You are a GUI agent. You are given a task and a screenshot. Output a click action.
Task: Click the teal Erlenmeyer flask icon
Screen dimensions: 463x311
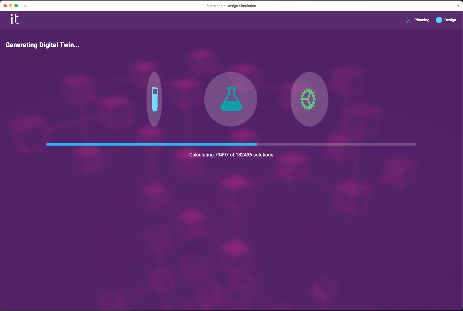tap(231, 99)
